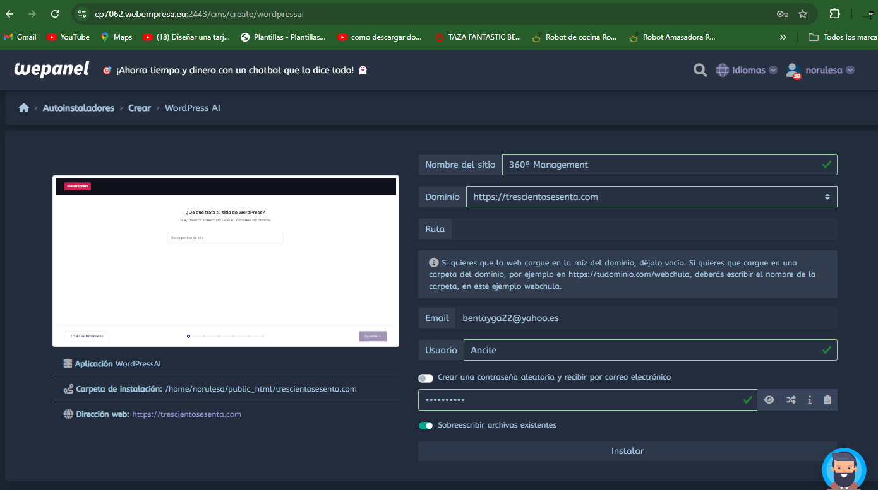This screenshot has height=490, width=878.
Task: Go back to the previous browser page
Action: coord(9,14)
